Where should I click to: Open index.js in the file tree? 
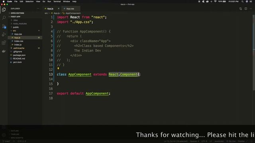(25, 45)
